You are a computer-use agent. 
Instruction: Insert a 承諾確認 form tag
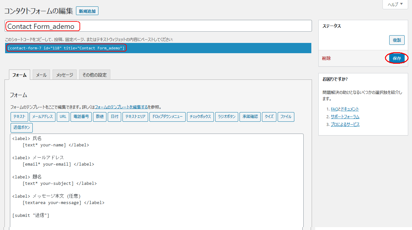(250, 117)
